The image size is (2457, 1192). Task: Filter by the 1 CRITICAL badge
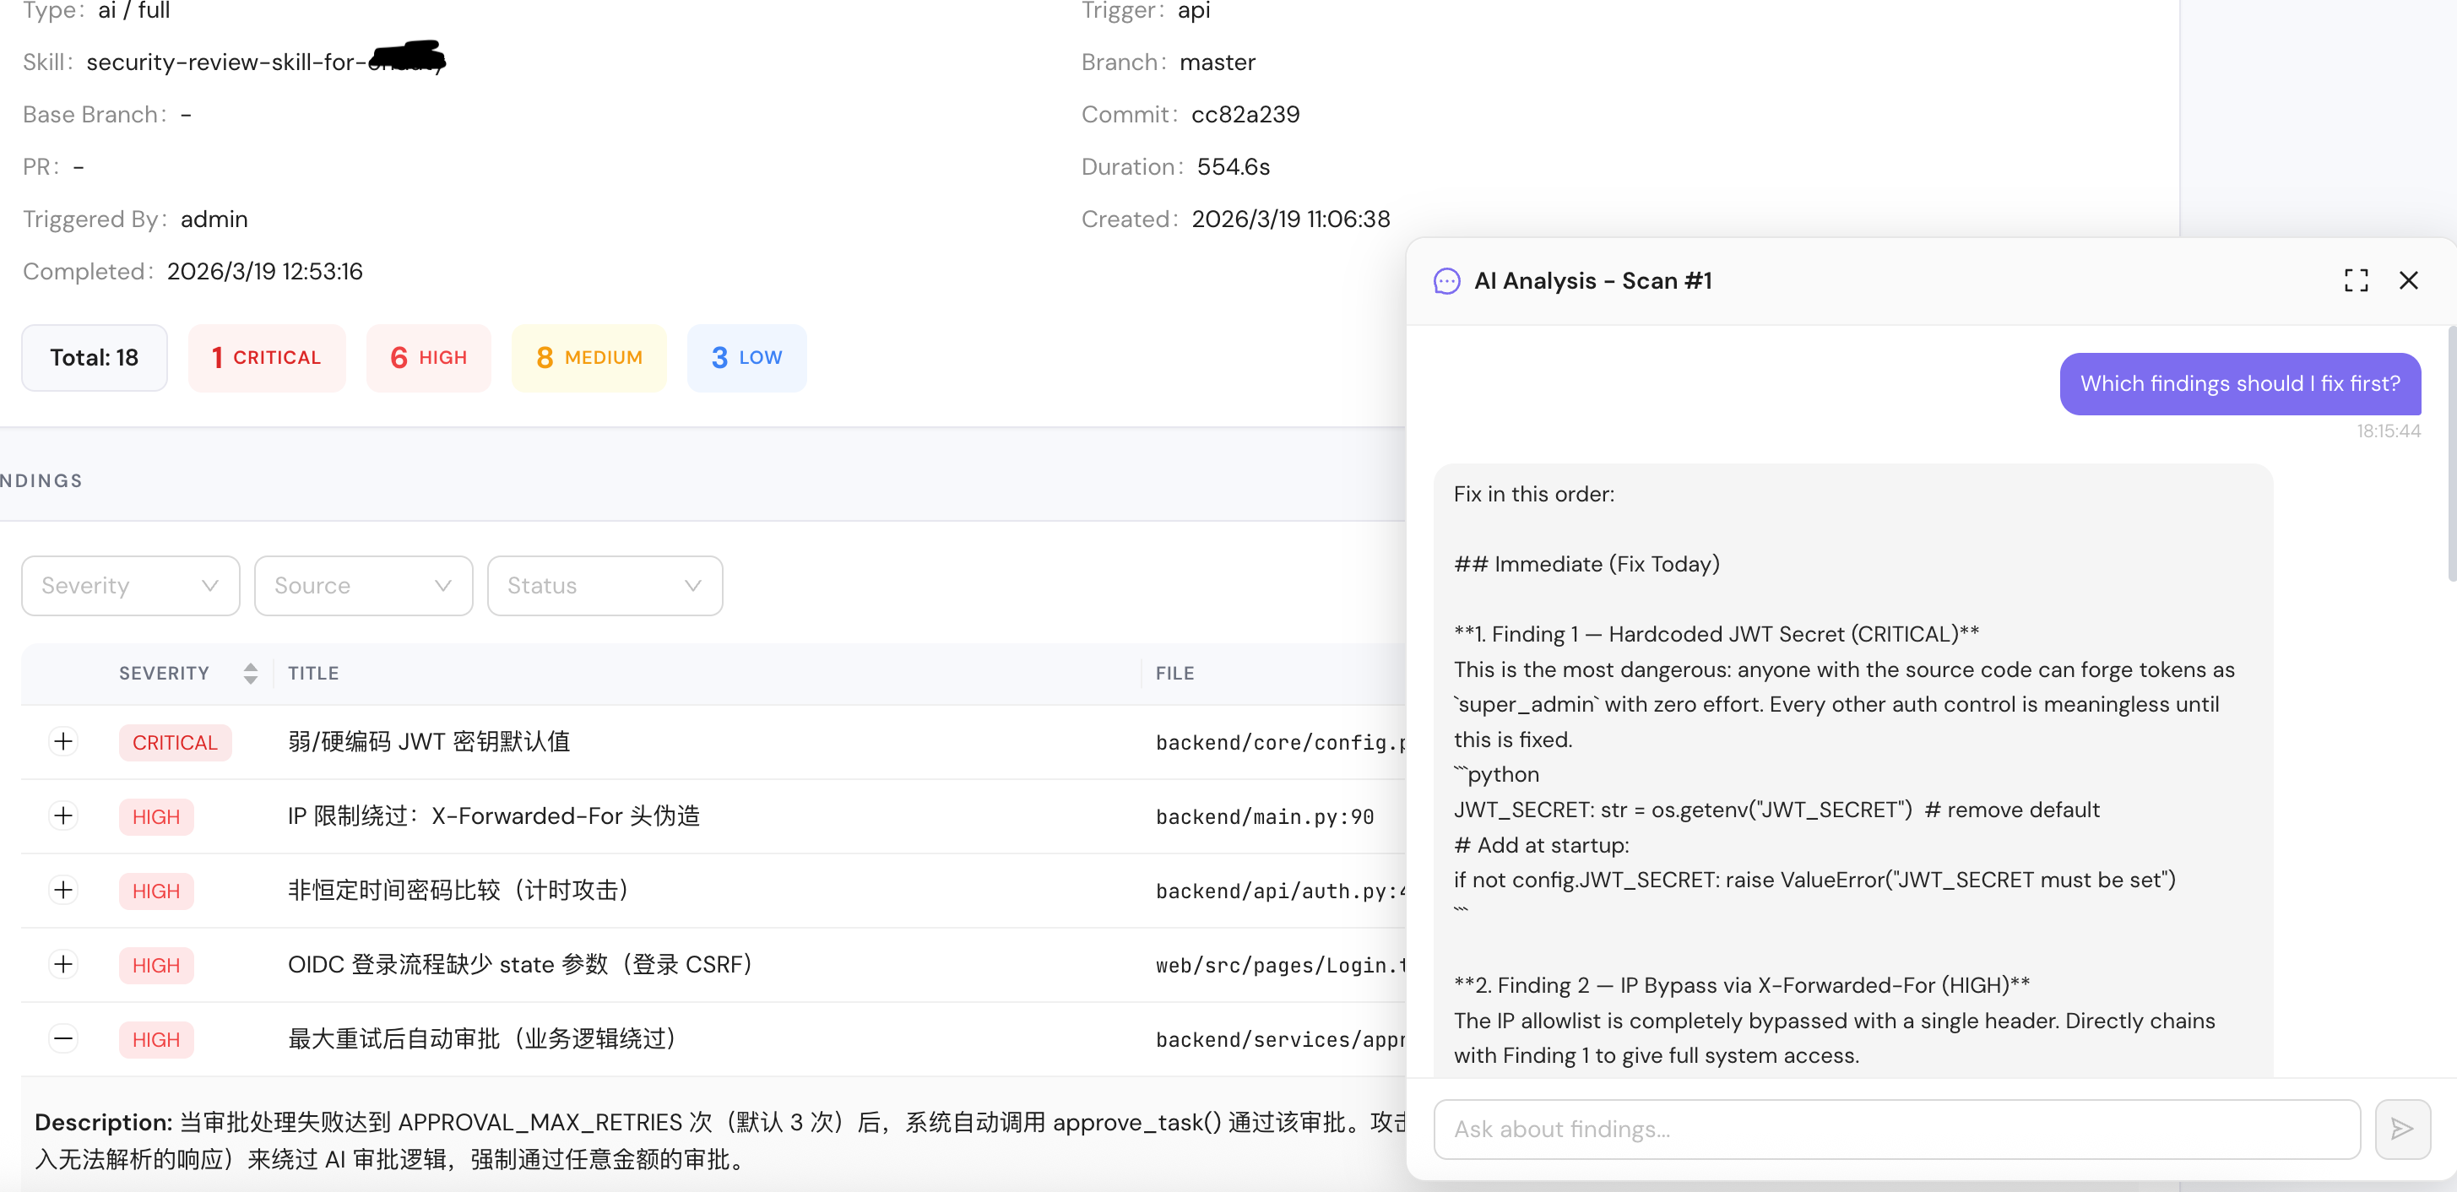[266, 358]
